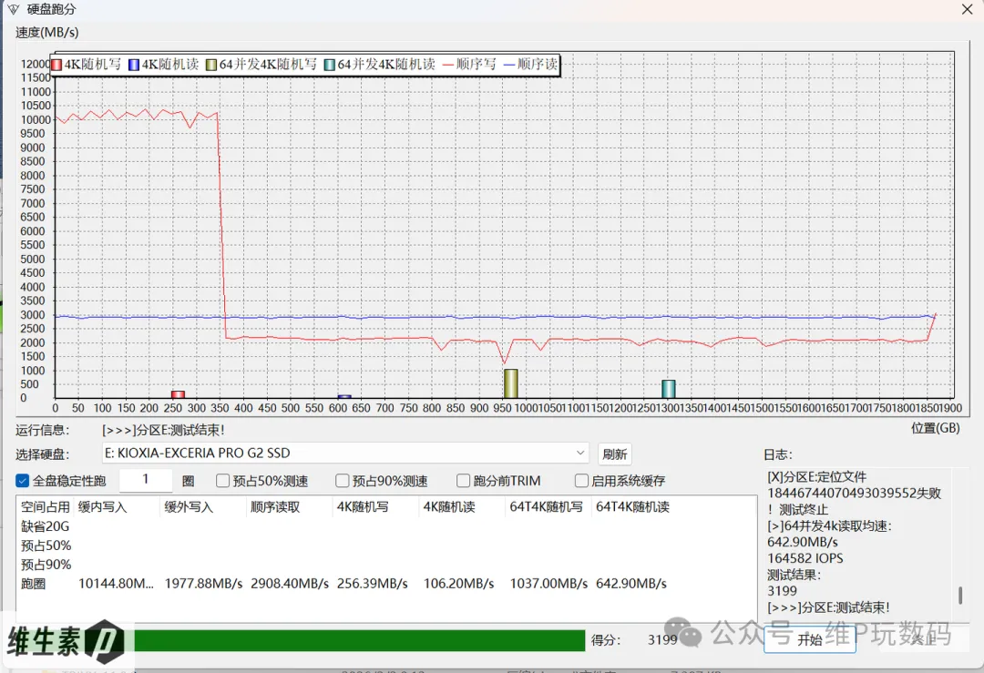
Task: Click the olive 64并发 write bar in chart
Action: click(511, 383)
